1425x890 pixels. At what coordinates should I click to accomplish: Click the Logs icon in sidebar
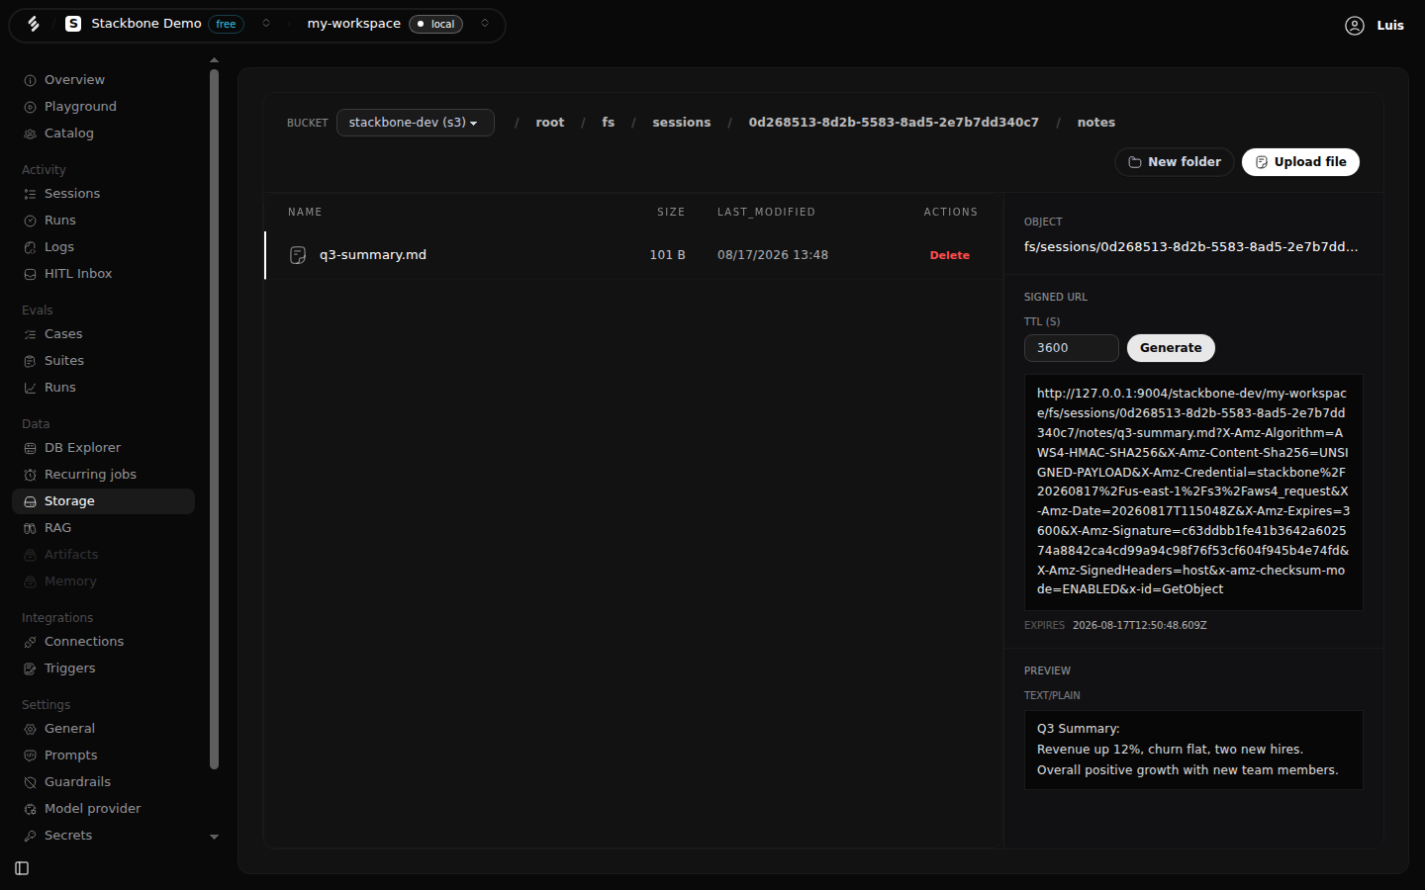coord(30,247)
